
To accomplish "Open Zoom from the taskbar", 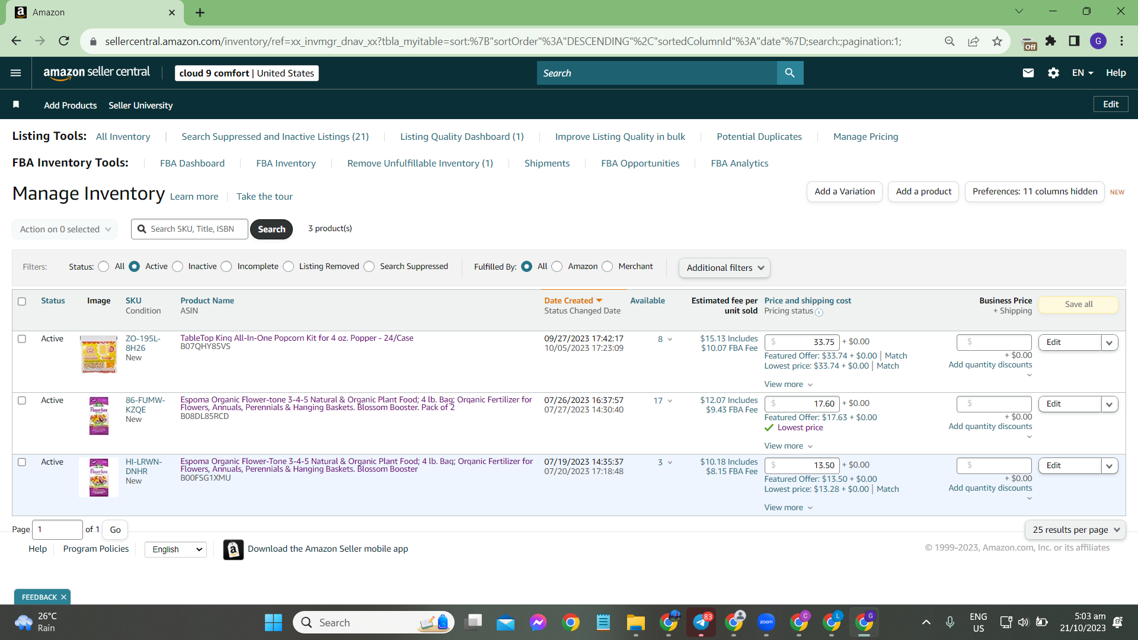I will 766,622.
